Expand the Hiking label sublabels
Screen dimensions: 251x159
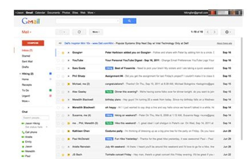click(x=20, y=74)
